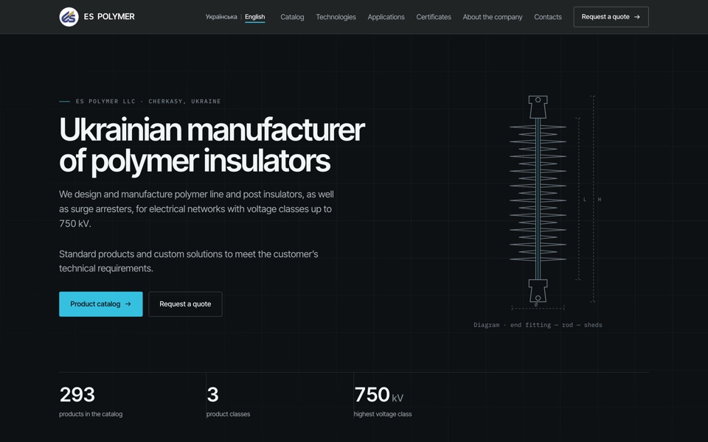Switch language to Українська
Image resolution: width=708 pixels, height=442 pixels.
click(221, 17)
